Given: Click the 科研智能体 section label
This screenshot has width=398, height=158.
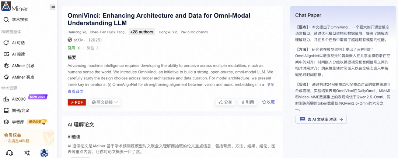Looking at the screenshot, I should click(11, 32).
